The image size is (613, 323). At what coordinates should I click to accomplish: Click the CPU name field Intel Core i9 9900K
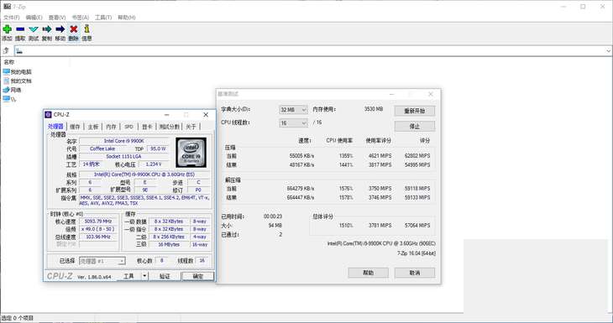point(124,141)
